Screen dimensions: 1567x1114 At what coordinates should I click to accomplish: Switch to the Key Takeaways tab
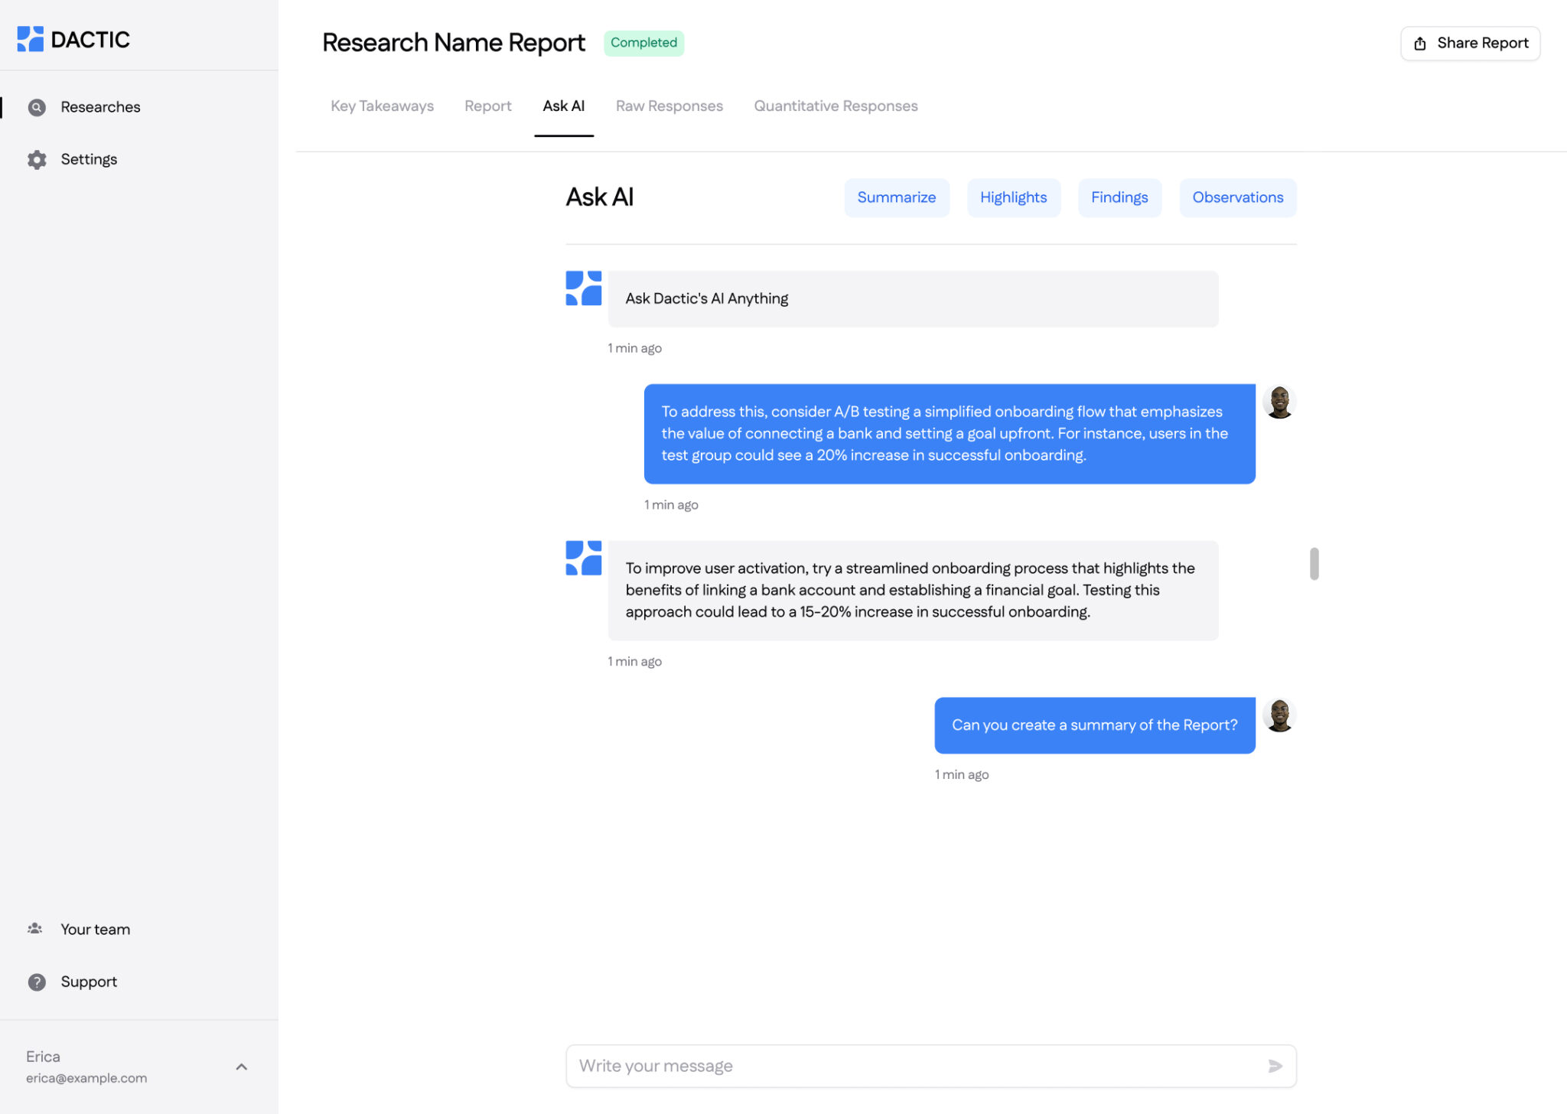point(382,106)
